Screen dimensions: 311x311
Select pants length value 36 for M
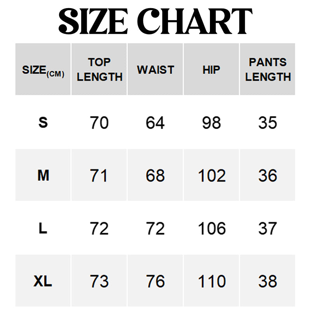268,176
